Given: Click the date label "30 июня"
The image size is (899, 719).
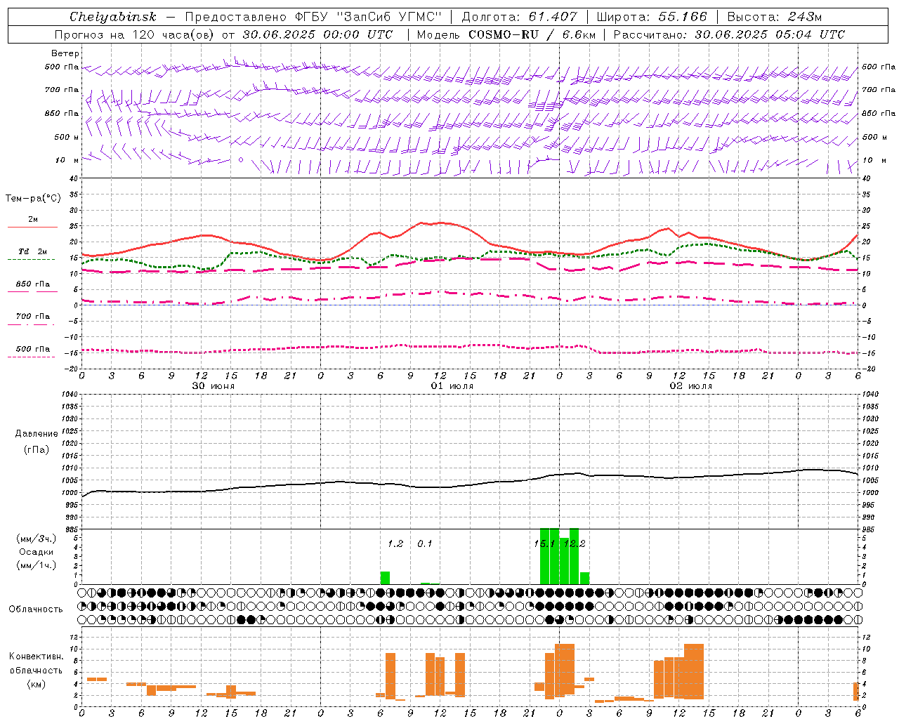Looking at the screenshot, I should click(x=214, y=386).
